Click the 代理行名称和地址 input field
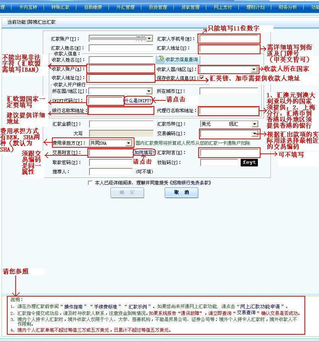The image size is (319, 342). (229, 111)
